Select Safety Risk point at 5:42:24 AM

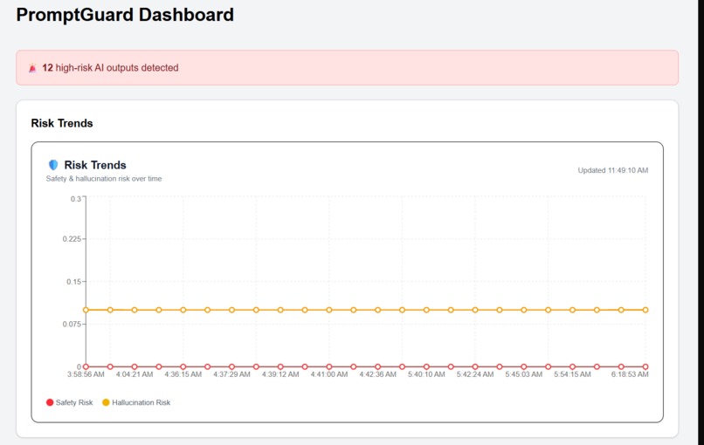[x=475, y=366]
